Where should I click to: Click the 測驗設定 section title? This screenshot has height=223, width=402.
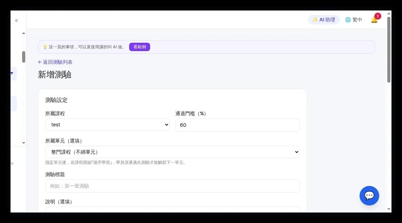pos(56,100)
